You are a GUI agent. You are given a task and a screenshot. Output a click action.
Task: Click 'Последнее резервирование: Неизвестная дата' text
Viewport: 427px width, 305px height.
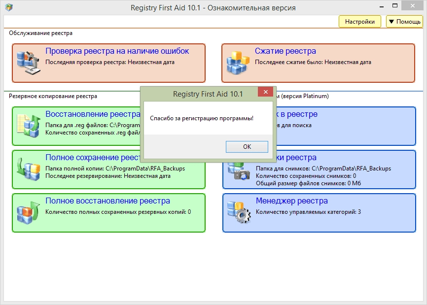(x=108, y=176)
